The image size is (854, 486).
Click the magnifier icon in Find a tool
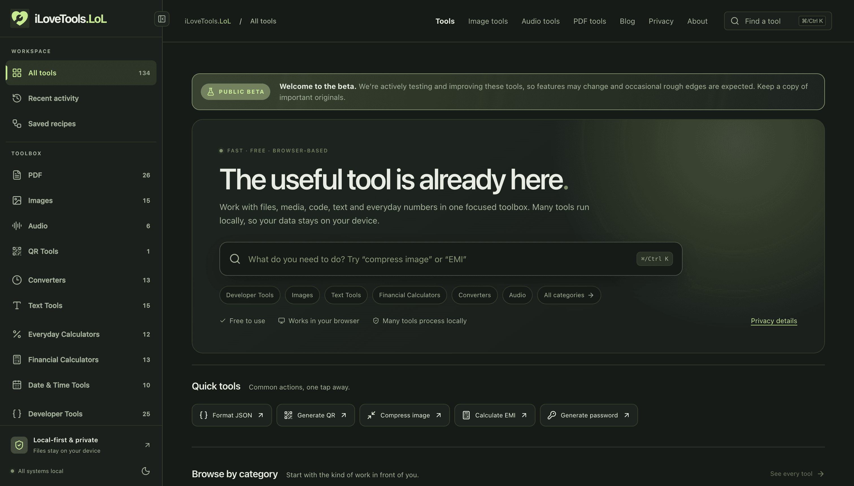click(x=735, y=21)
